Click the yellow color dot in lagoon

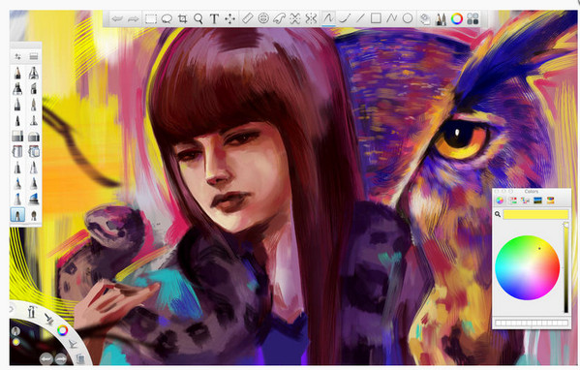[15, 342]
